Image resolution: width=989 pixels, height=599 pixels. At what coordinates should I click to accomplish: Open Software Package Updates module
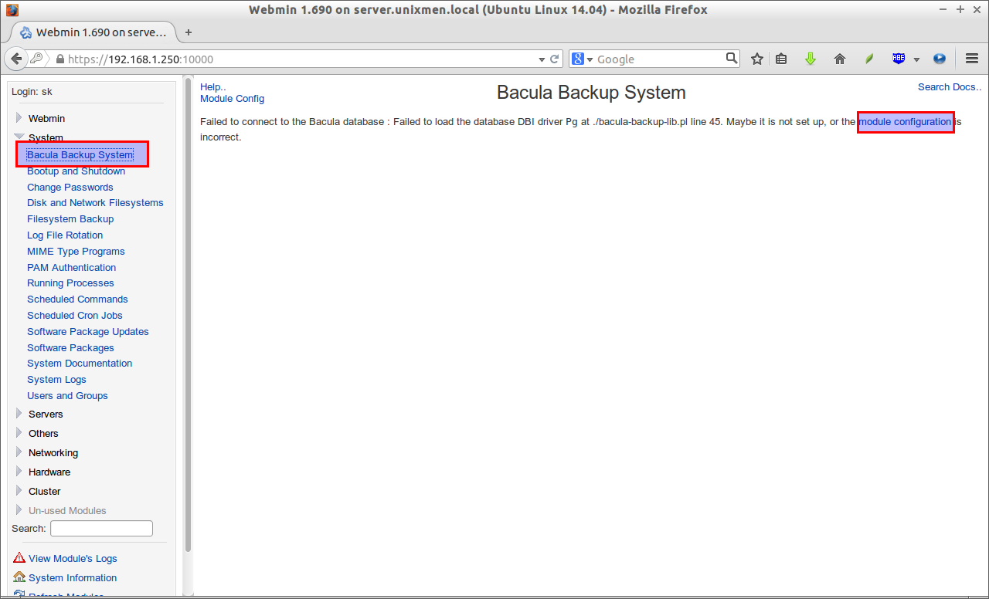pos(88,332)
